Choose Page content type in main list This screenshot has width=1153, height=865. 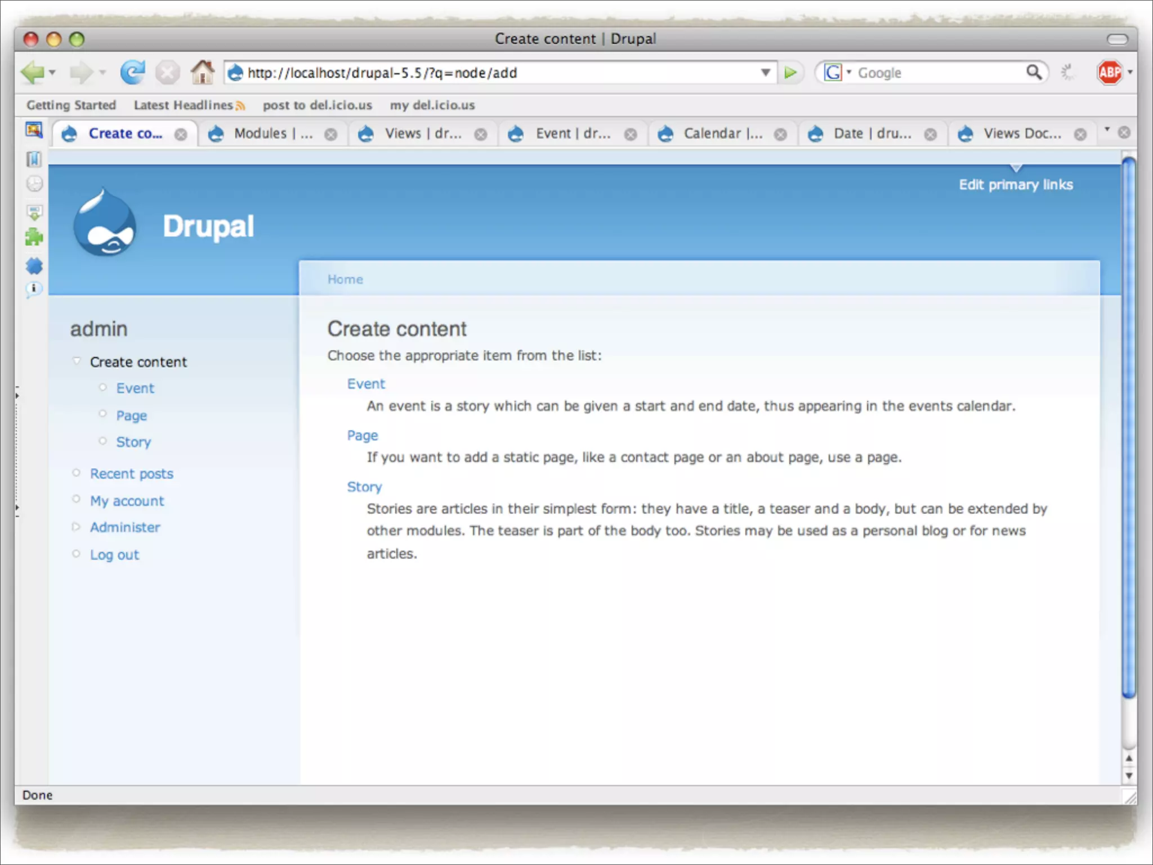pos(363,436)
